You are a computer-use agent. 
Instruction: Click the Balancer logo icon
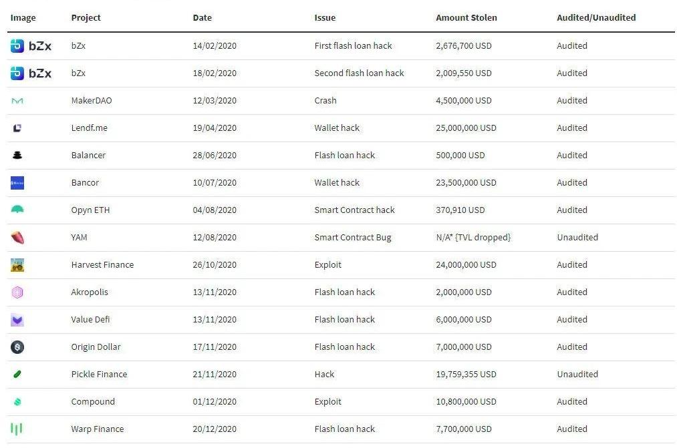[17, 156]
